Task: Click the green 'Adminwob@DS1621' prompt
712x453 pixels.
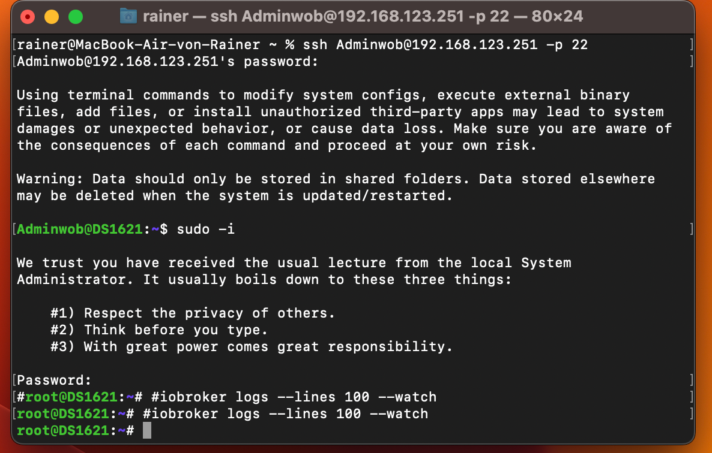Action: point(80,229)
